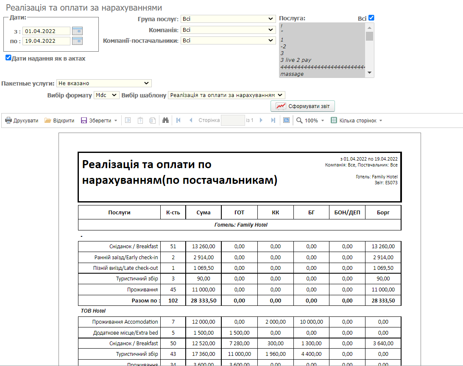Open the 100% zoom level menu
463x366 pixels.
(310, 121)
